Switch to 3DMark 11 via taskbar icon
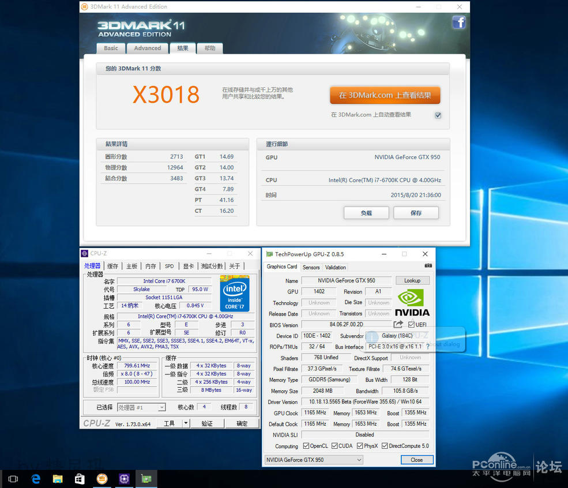This screenshot has width=568, height=488. (102, 479)
